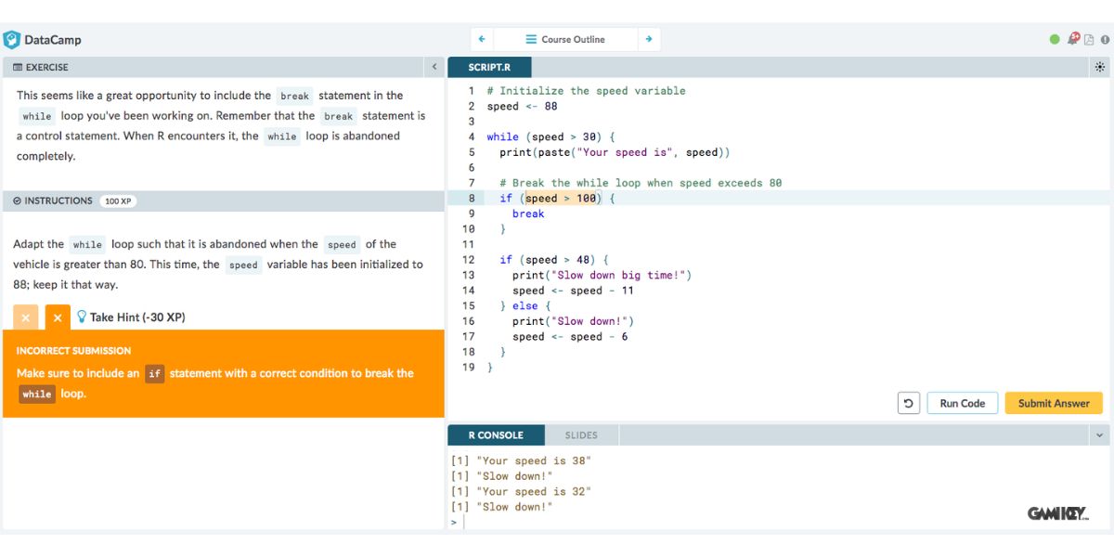Toggle editor light/dark theme icon

pos(1100,67)
